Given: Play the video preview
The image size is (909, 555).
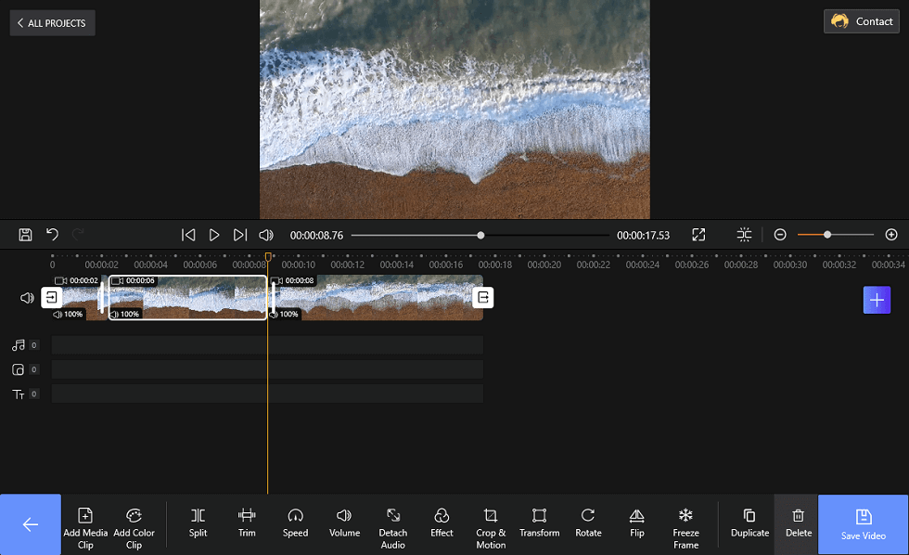Looking at the screenshot, I should (214, 235).
